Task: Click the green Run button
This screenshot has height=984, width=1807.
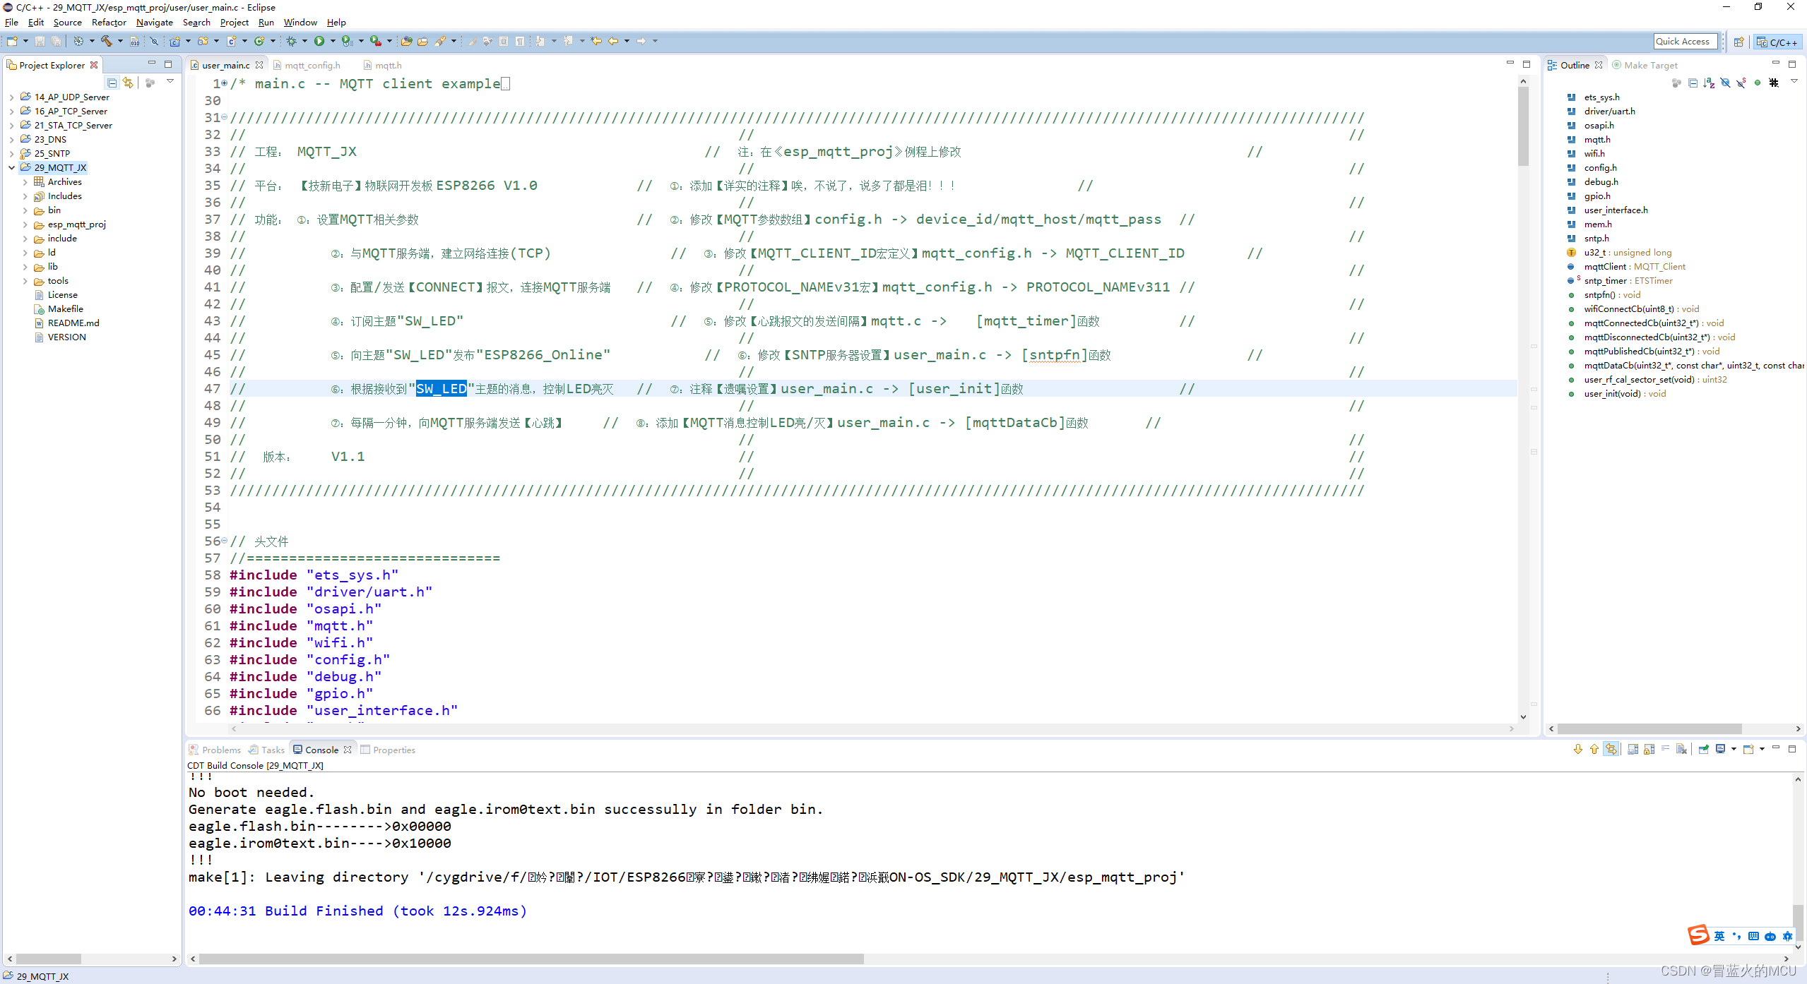Action: pos(319,41)
